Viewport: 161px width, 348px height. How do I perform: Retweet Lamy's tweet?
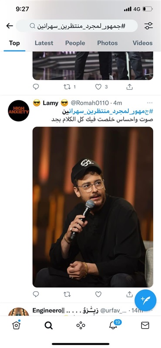click(67, 294)
